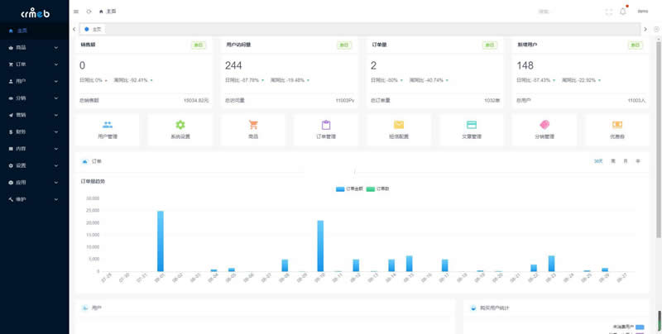This screenshot has width=662, height=334.
Task: Toggle the 订单数 legend series
Action: [x=378, y=189]
